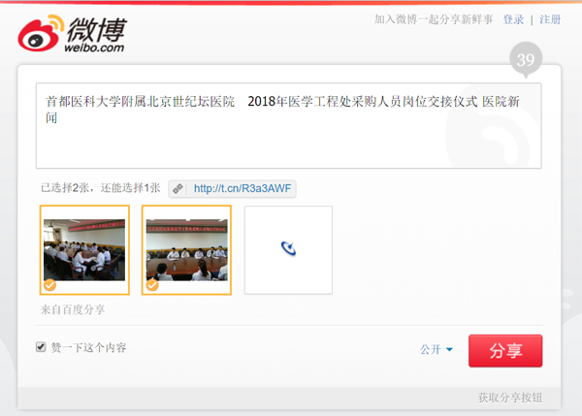This screenshot has width=582, height=416.
Task: Click the red 分享 share button
Action: pos(505,351)
